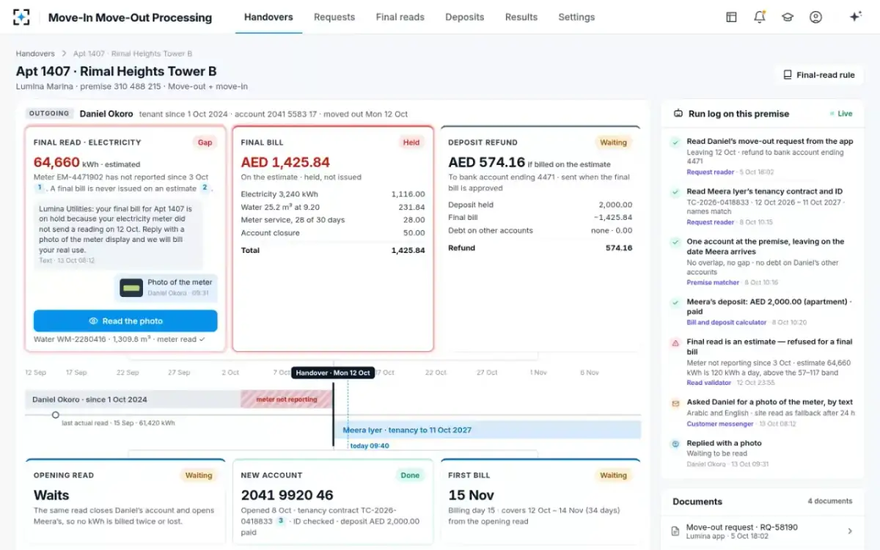This screenshot has height=550, width=880.
Task: Click citation 1 in the Final Read card
Action: pos(40,188)
